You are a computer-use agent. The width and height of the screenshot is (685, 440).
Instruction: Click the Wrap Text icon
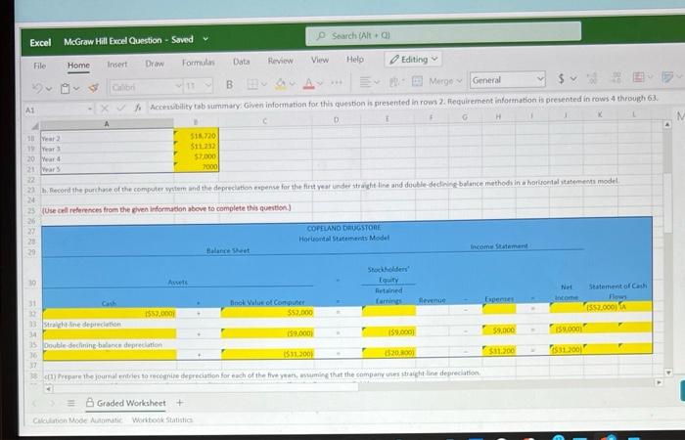point(394,81)
